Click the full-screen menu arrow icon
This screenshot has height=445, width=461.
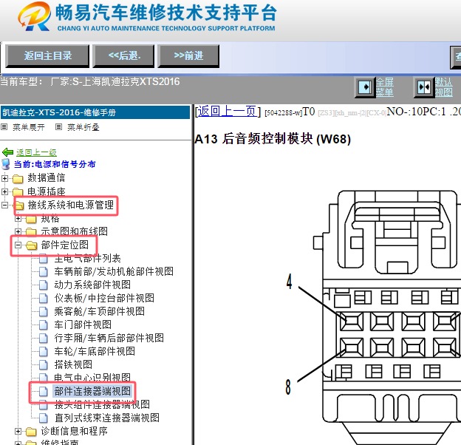click(365, 87)
